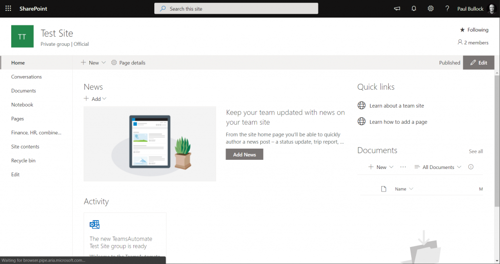Open the New dropdown in command bar
This screenshot has width=500, height=264.
[93, 63]
